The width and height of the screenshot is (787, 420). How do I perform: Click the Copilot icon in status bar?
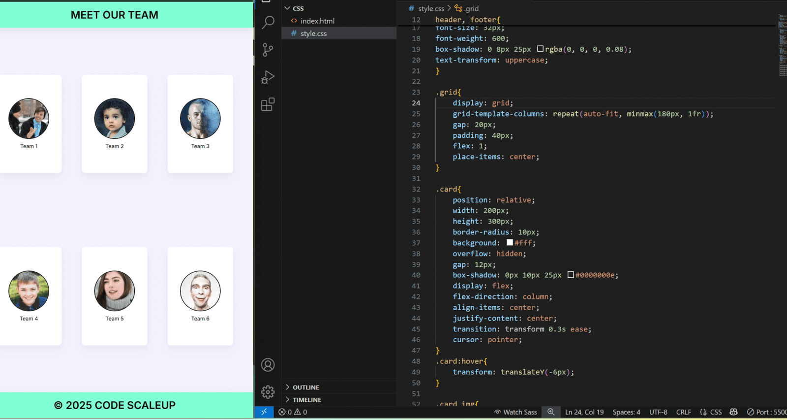[733, 412]
